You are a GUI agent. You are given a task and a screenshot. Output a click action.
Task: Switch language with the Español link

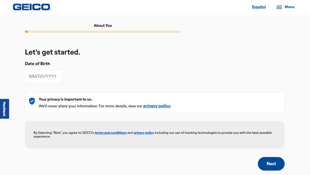[x=259, y=7]
